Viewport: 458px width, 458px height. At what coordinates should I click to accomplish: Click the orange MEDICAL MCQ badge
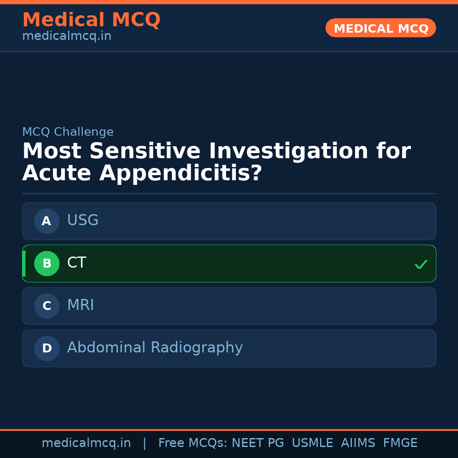point(380,28)
